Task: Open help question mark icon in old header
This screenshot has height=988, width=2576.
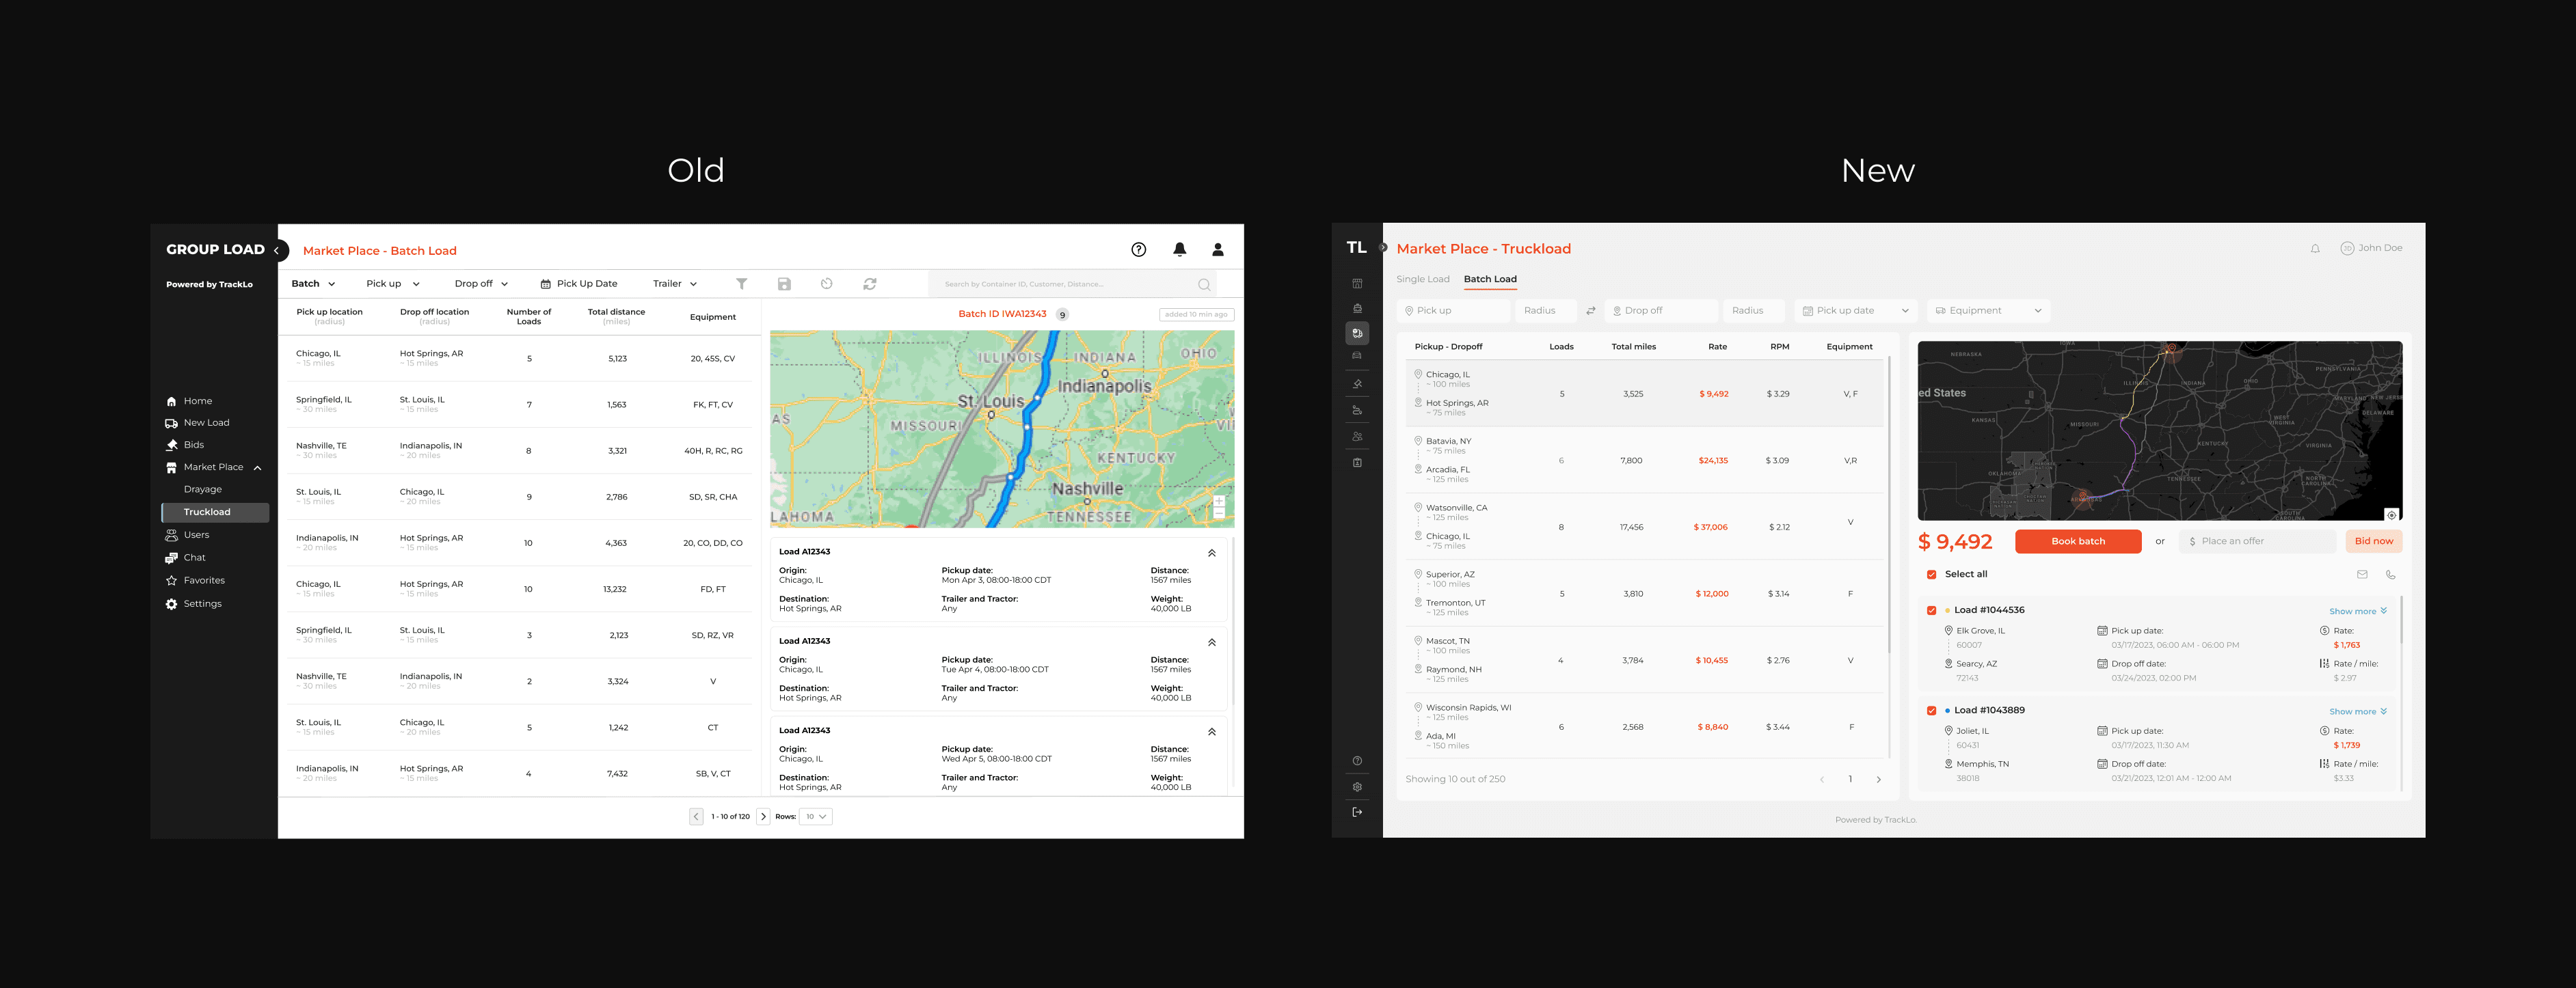Action: 1138,250
